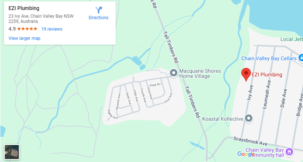Click the Chain Valley Bay Community hall label
This screenshot has height=162, width=303.
click(265, 152)
